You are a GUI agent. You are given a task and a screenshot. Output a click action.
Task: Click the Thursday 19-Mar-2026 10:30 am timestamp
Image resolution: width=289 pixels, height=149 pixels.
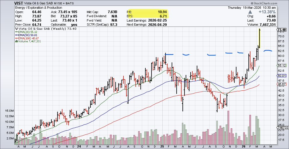click(x=252, y=8)
